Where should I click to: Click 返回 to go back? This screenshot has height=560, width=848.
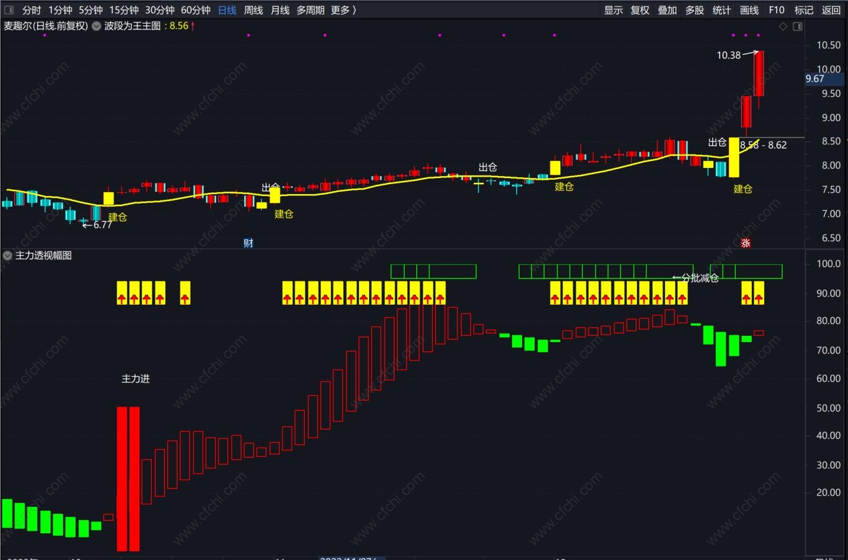coord(831,10)
